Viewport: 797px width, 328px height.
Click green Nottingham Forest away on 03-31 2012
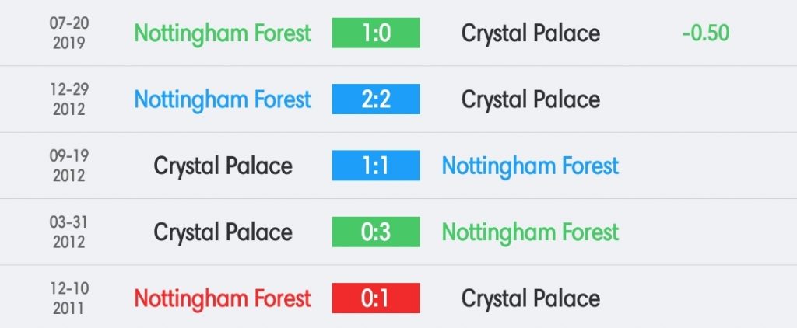530,233
